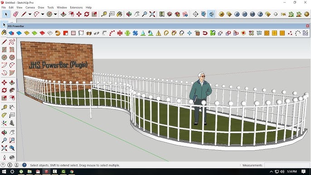Click the blue R render icon
Viewport: 311px width, 175px height.
(237, 14)
